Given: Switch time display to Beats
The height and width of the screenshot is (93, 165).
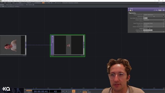Looking at the screenshot, I should click(29, 92).
